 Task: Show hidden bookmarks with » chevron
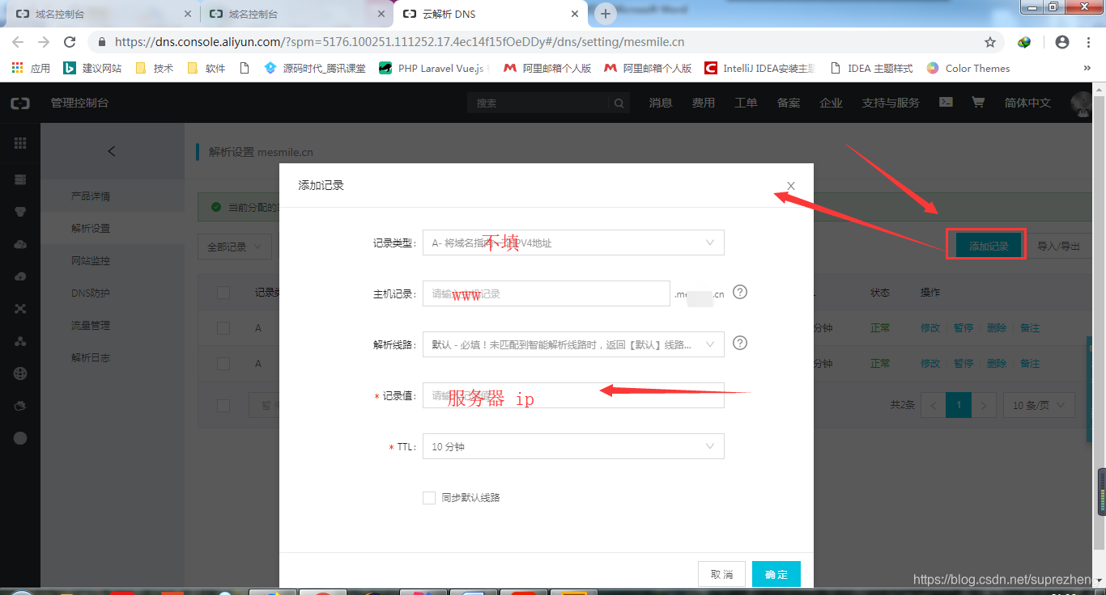(x=1087, y=68)
